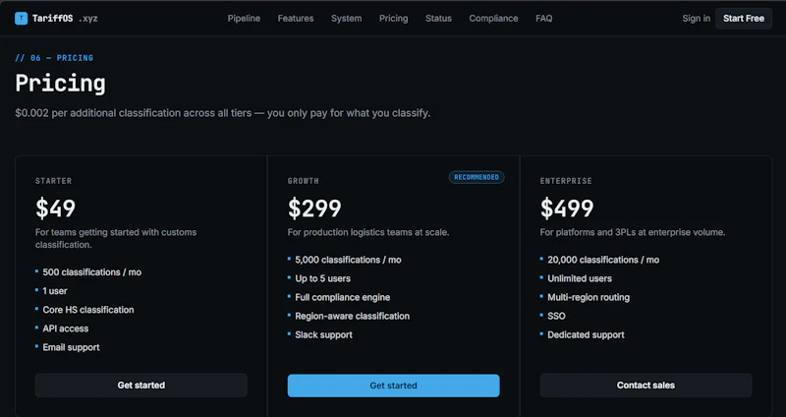Click Get started on the Growth plan
This screenshot has height=417, width=786.
[x=394, y=386]
